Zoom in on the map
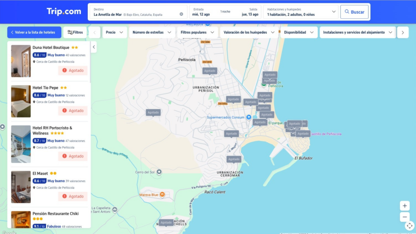Image resolution: width=416 pixels, height=234 pixels. tap(405, 206)
